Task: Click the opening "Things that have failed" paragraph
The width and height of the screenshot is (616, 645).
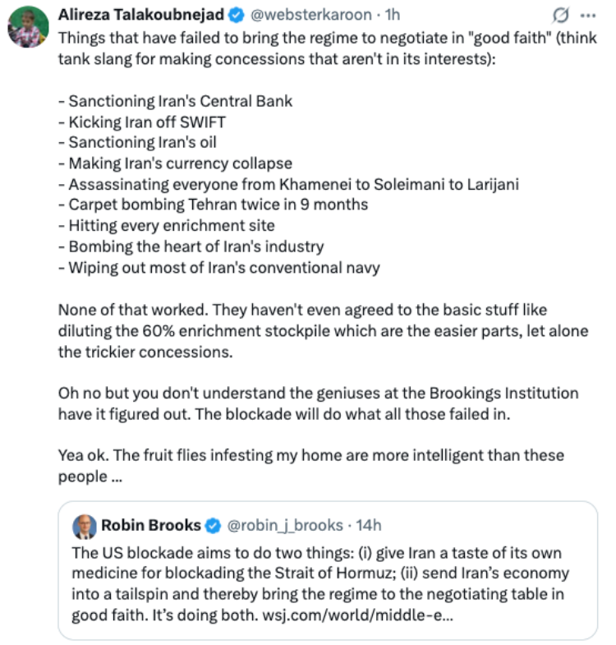Action: click(x=328, y=48)
